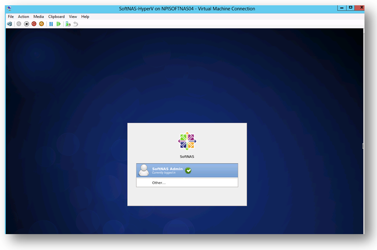Open the Clipboard menu

pyautogui.click(x=56, y=16)
